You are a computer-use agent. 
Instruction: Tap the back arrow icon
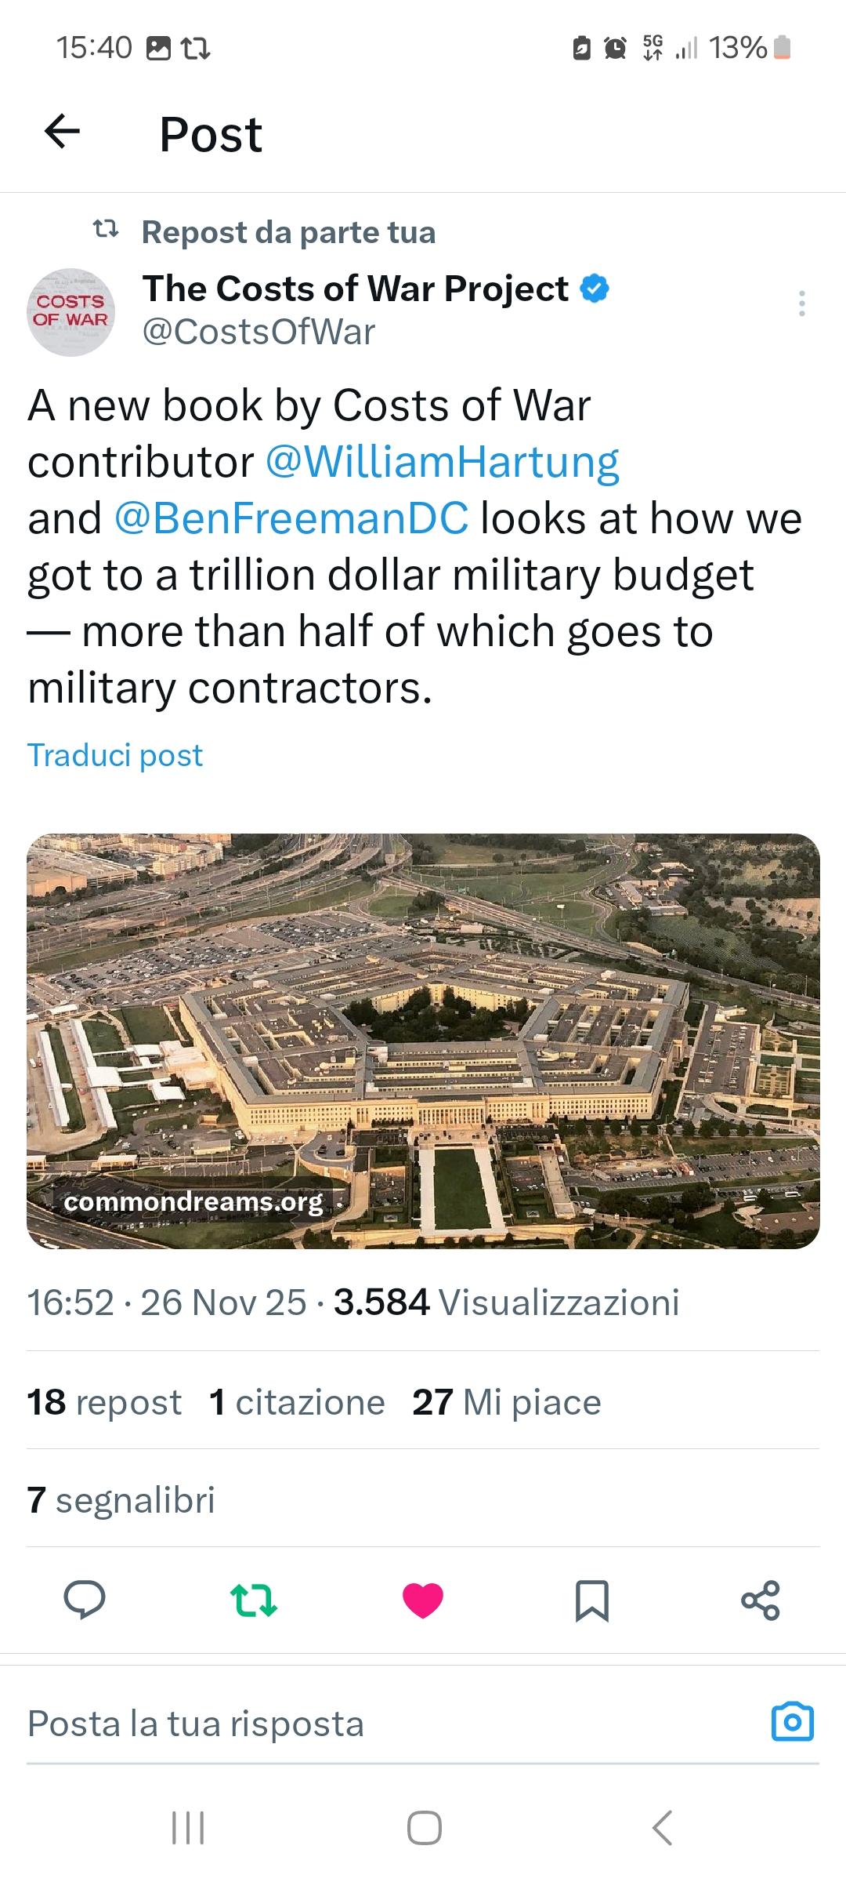[x=63, y=132]
